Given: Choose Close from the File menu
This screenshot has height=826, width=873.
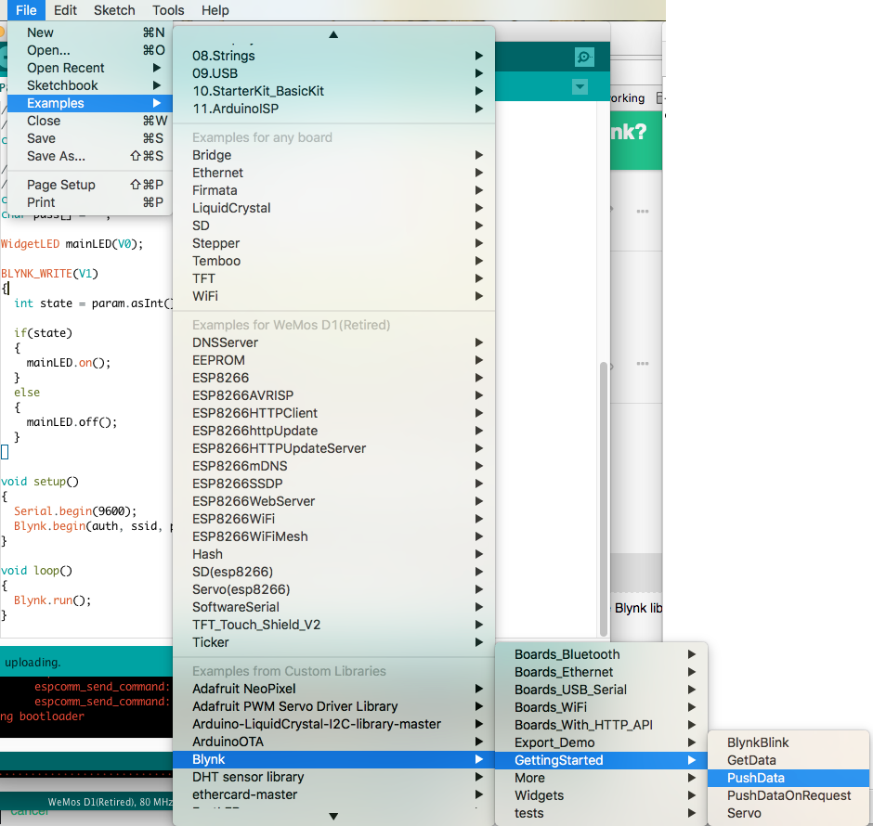Looking at the screenshot, I should [x=90, y=121].
